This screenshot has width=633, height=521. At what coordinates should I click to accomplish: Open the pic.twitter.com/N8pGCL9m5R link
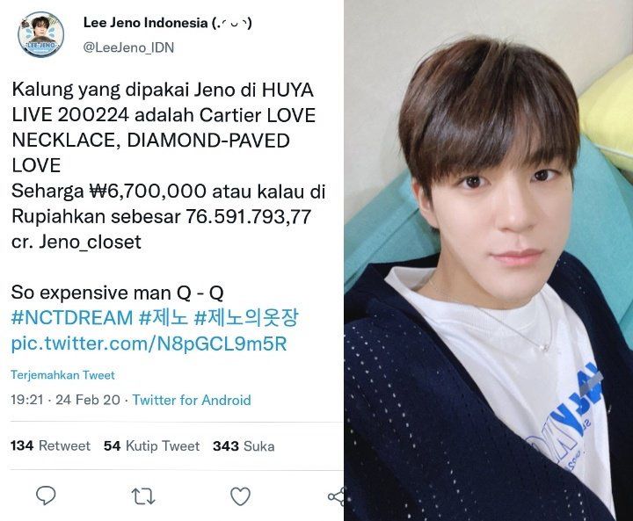149,344
